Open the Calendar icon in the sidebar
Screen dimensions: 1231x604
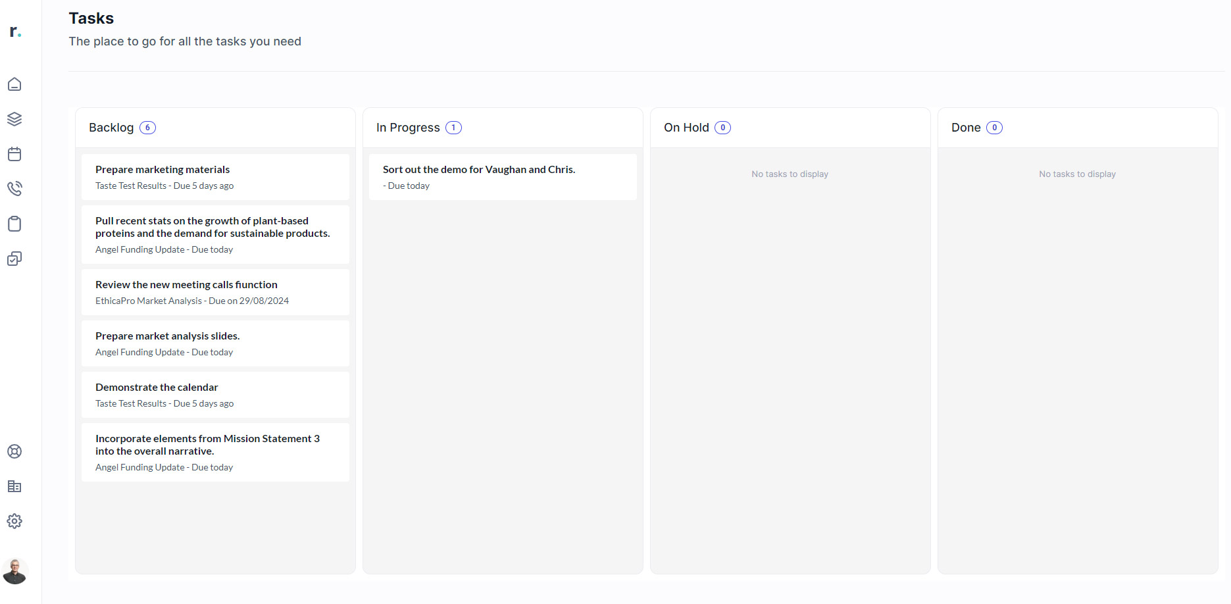coord(14,154)
